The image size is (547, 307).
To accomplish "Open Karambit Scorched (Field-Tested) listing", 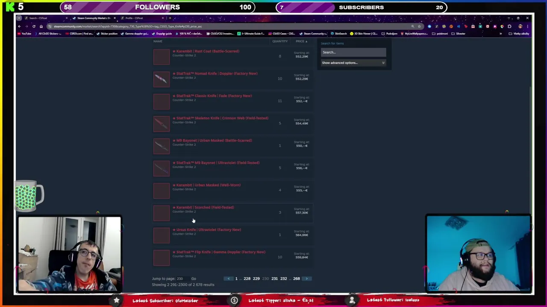I will pos(205,207).
